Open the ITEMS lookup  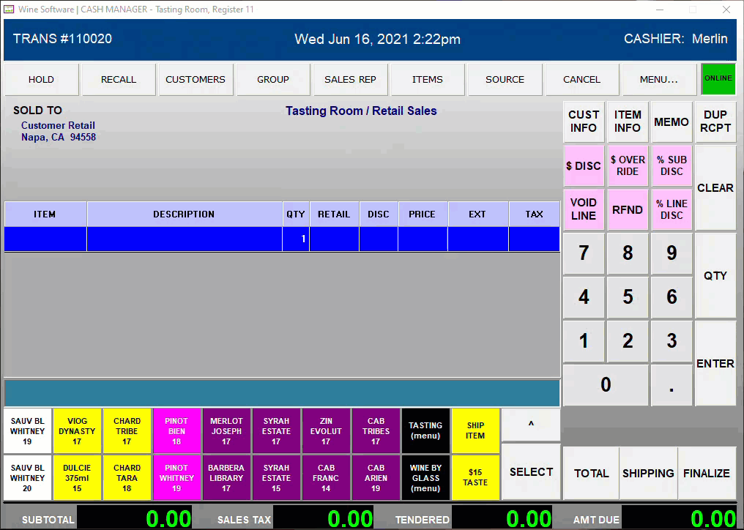click(427, 78)
